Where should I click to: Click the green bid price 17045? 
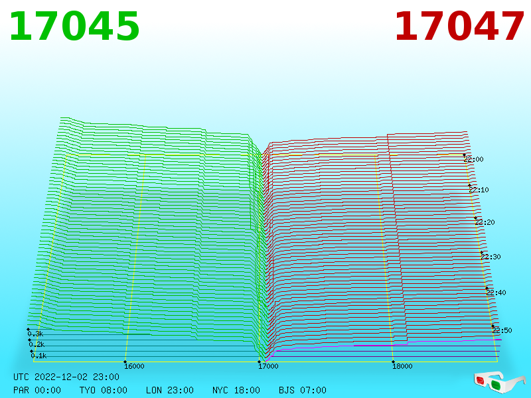pos(74,27)
